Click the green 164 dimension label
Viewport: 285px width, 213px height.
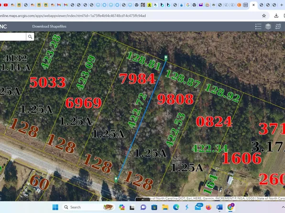tap(210, 184)
